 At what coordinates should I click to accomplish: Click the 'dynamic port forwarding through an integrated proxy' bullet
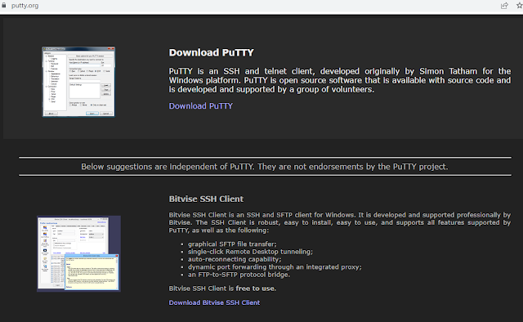[x=275, y=267]
